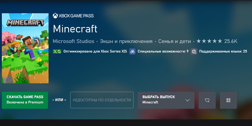Click Оптимизировано для Xbox Series X|S text
The width and height of the screenshot is (252, 126).
pyautogui.click(x=95, y=51)
